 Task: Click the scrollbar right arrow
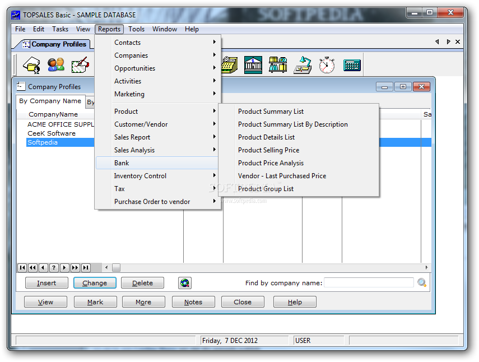point(426,268)
